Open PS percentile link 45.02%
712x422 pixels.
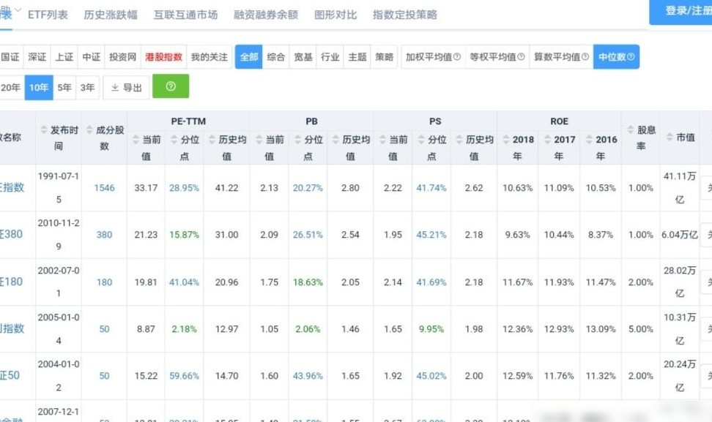click(431, 376)
